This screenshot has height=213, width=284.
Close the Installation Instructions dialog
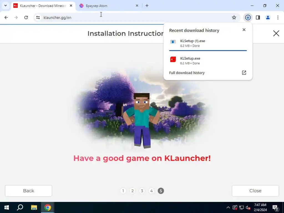coord(276,33)
